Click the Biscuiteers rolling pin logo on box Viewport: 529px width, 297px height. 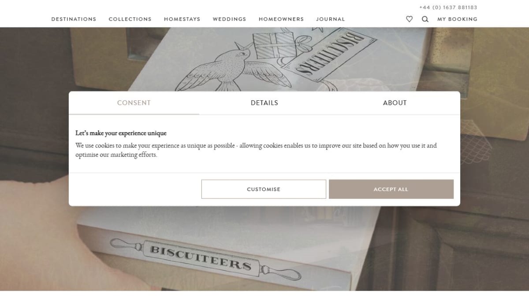click(205, 259)
